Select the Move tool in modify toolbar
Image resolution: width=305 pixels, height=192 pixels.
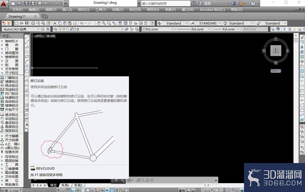(302, 61)
